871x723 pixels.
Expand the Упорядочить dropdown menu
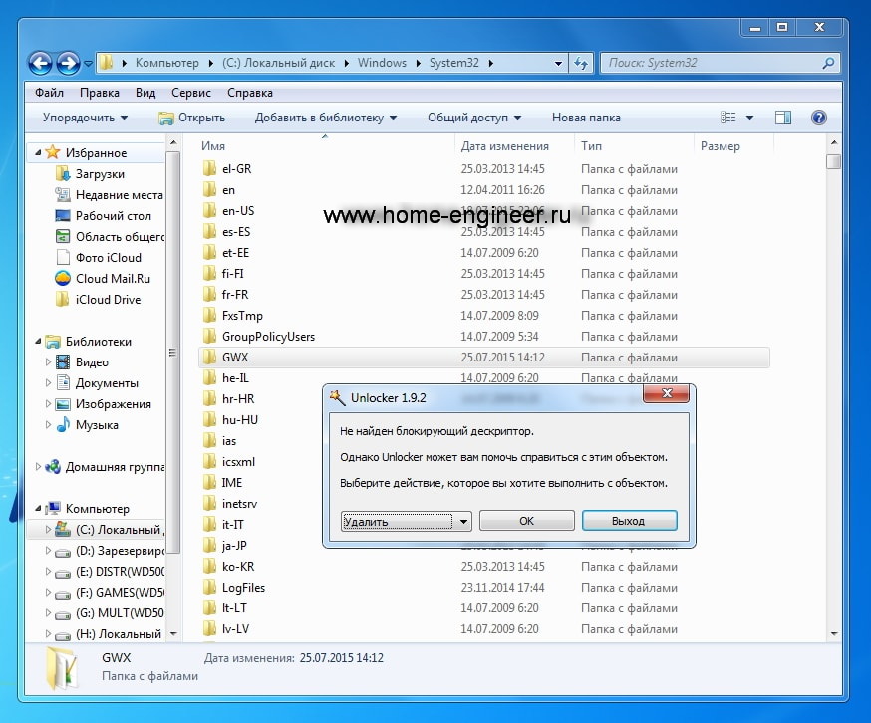pyautogui.click(x=85, y=118)
